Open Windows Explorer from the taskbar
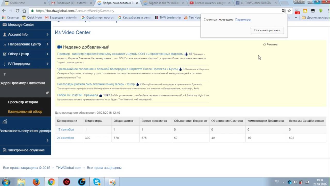Viewport: 330px width, 186px height. [21, 182]
